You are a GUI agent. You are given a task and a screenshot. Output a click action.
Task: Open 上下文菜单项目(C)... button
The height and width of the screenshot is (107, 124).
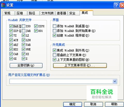[80, 65]
